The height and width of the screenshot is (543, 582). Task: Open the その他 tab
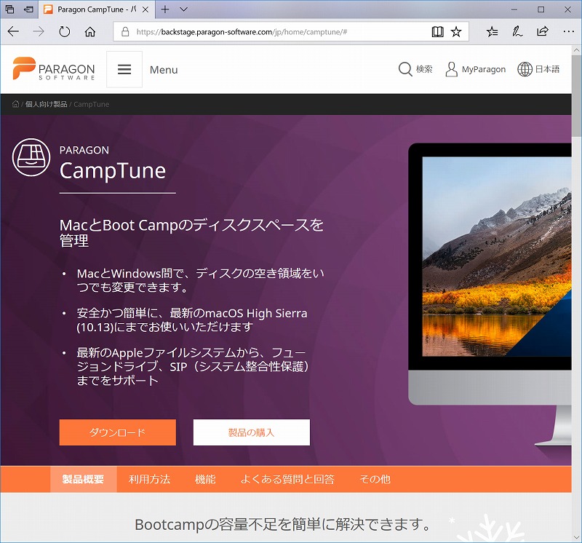(375, 479)
